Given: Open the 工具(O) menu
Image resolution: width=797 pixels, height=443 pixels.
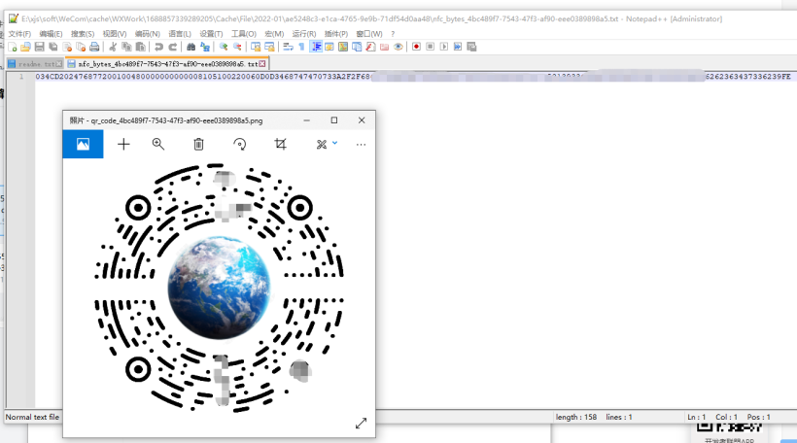Looking at the screenshot, I should pos(244,34).
